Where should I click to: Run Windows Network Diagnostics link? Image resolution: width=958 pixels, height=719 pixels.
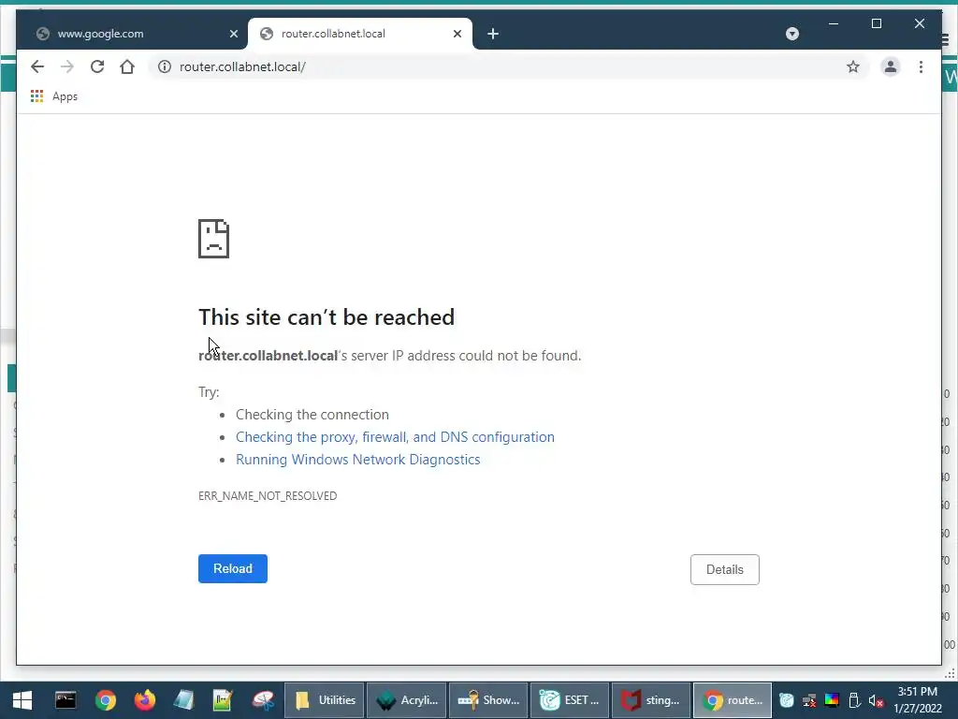pyautogui.click(x=358, y=460)
